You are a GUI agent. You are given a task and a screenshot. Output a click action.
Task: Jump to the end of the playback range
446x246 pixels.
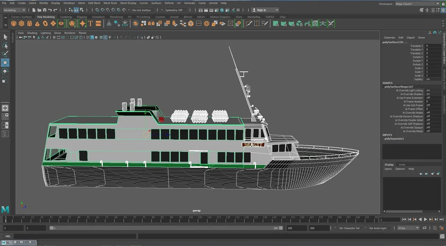(x=442, y=220)
